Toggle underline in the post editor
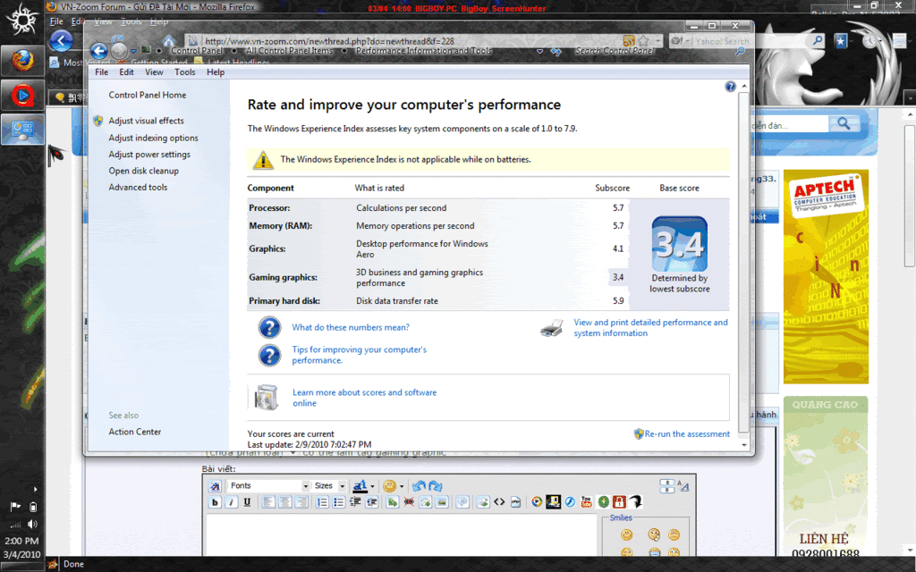This screenshot has height=572, width=916. [247, 502]
